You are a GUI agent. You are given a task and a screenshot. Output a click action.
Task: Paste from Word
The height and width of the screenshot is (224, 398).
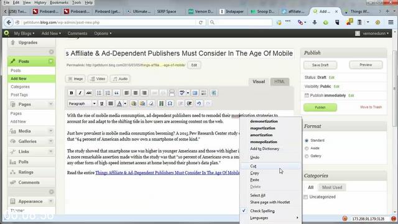click(142, 103)
